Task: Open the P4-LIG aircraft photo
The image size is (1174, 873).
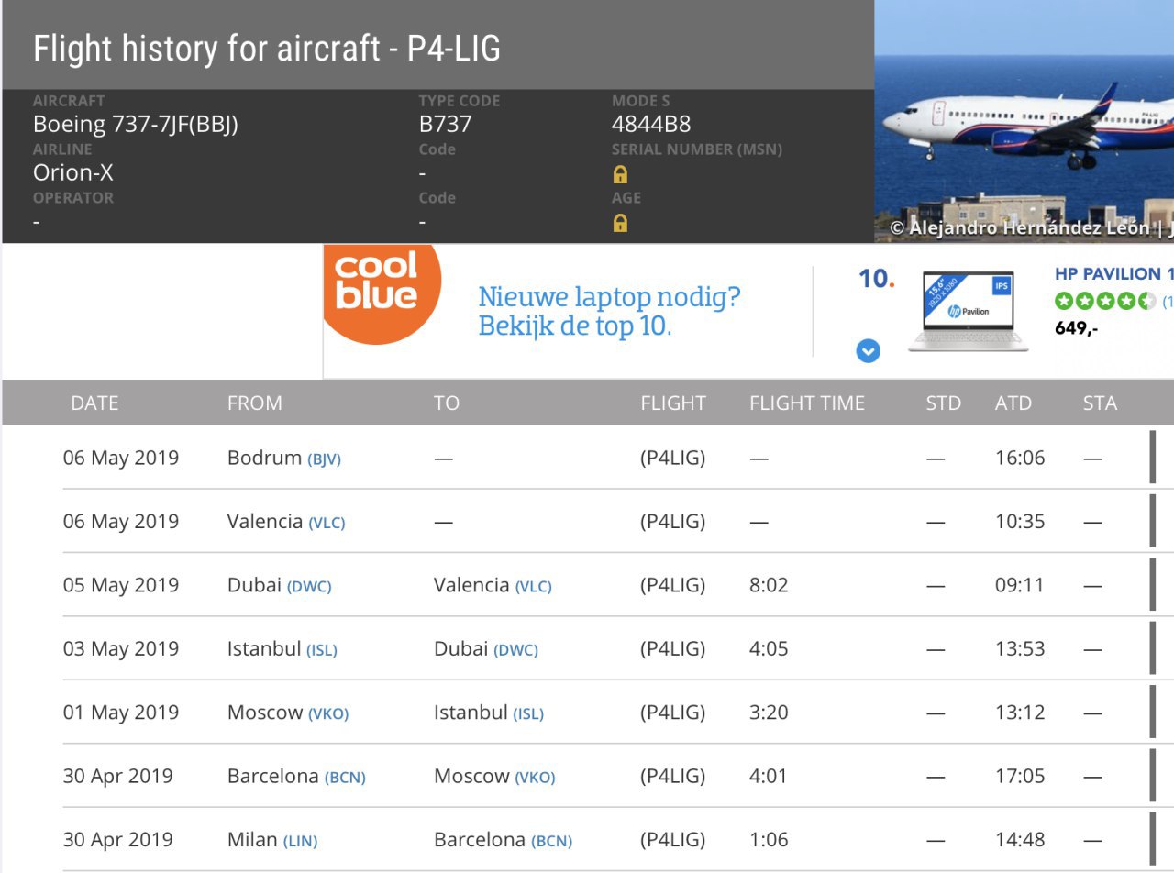Action: pos(1024,119)
